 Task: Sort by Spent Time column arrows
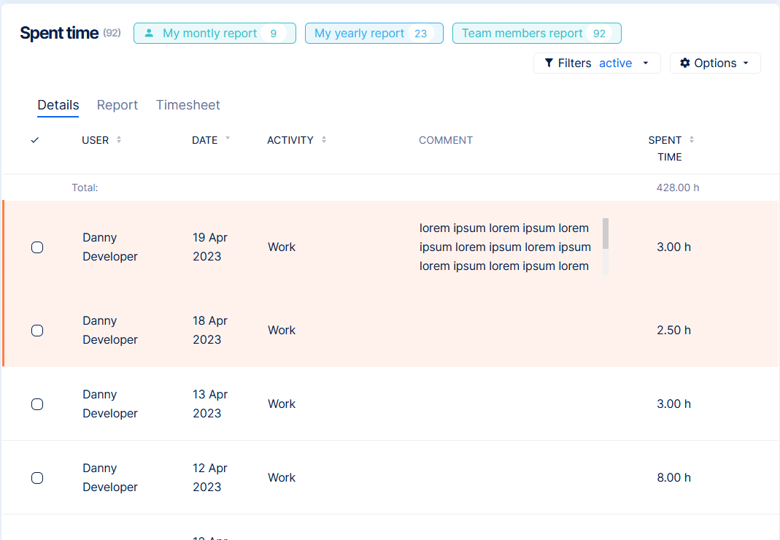pos(692,139)
